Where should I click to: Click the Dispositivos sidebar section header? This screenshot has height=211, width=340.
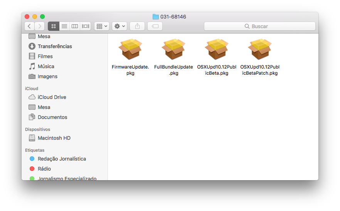pyautogui.click(x=37, y=129)
